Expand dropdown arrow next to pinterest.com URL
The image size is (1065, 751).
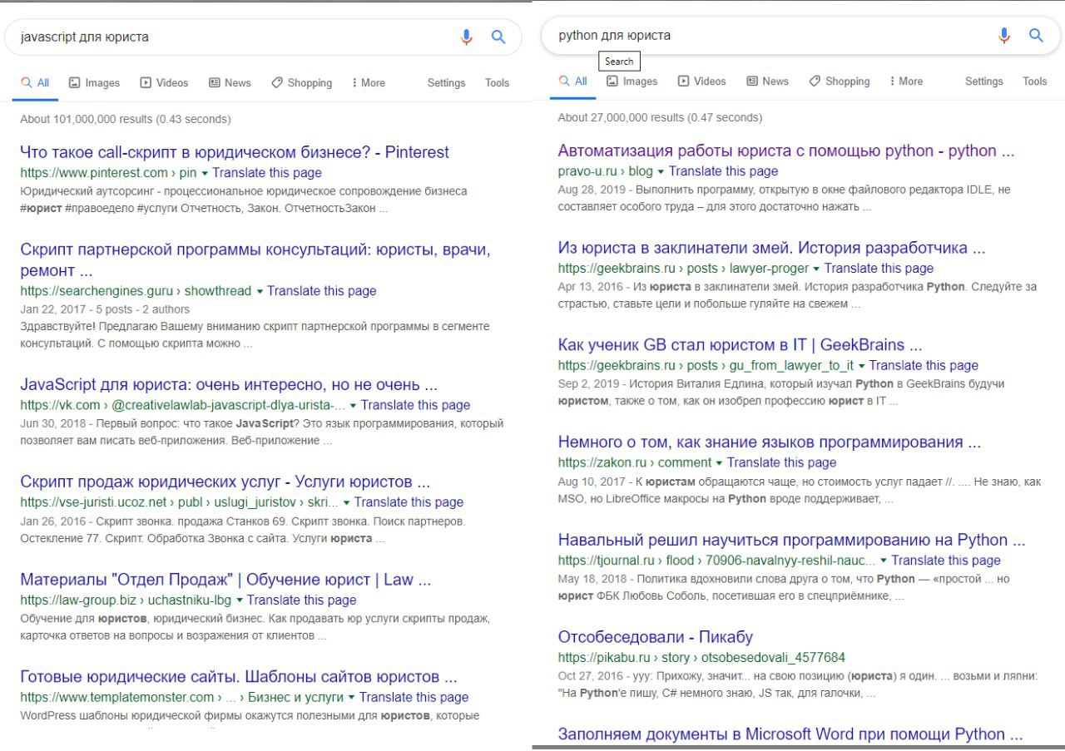coord(205,173)
